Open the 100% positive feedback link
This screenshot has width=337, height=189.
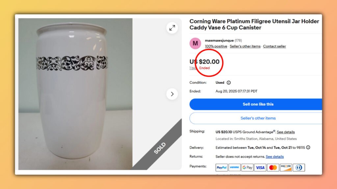point(216,46)
